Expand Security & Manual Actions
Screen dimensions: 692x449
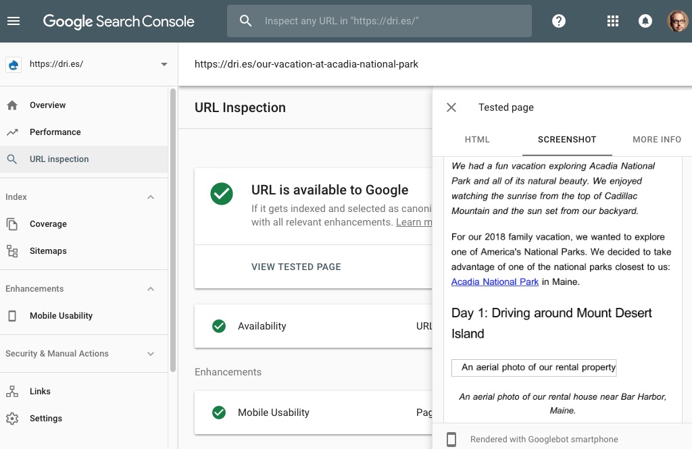(150, 353)
